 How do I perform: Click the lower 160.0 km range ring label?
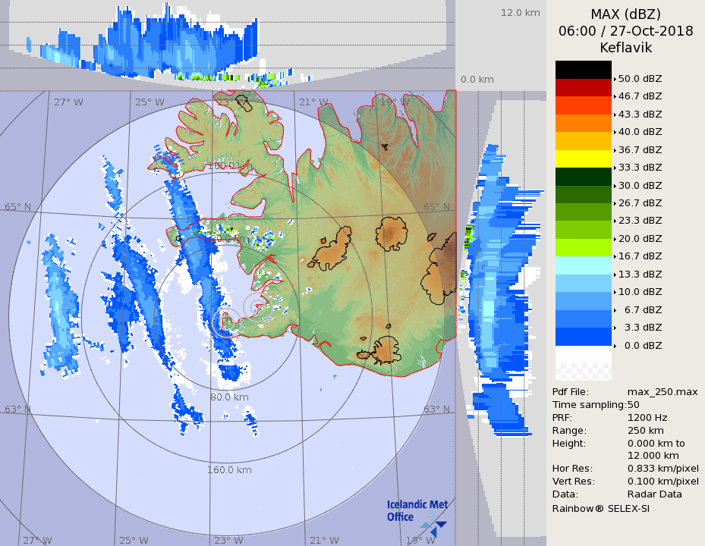pyautogui.click(x=229, y=470)
